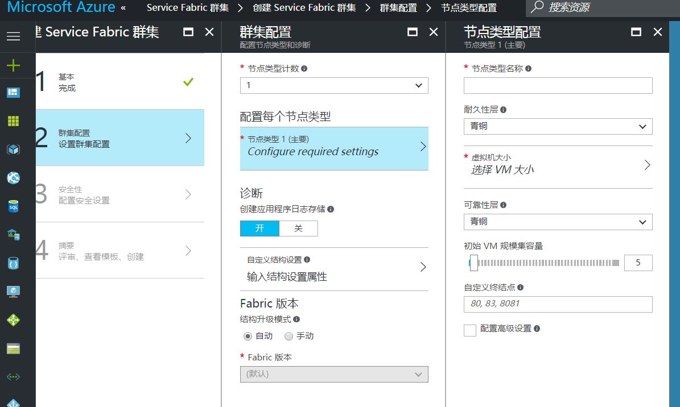Check the 配置高级设置 checkbox
This screenshot has width=680, height=407.
[x=470, y=330]
